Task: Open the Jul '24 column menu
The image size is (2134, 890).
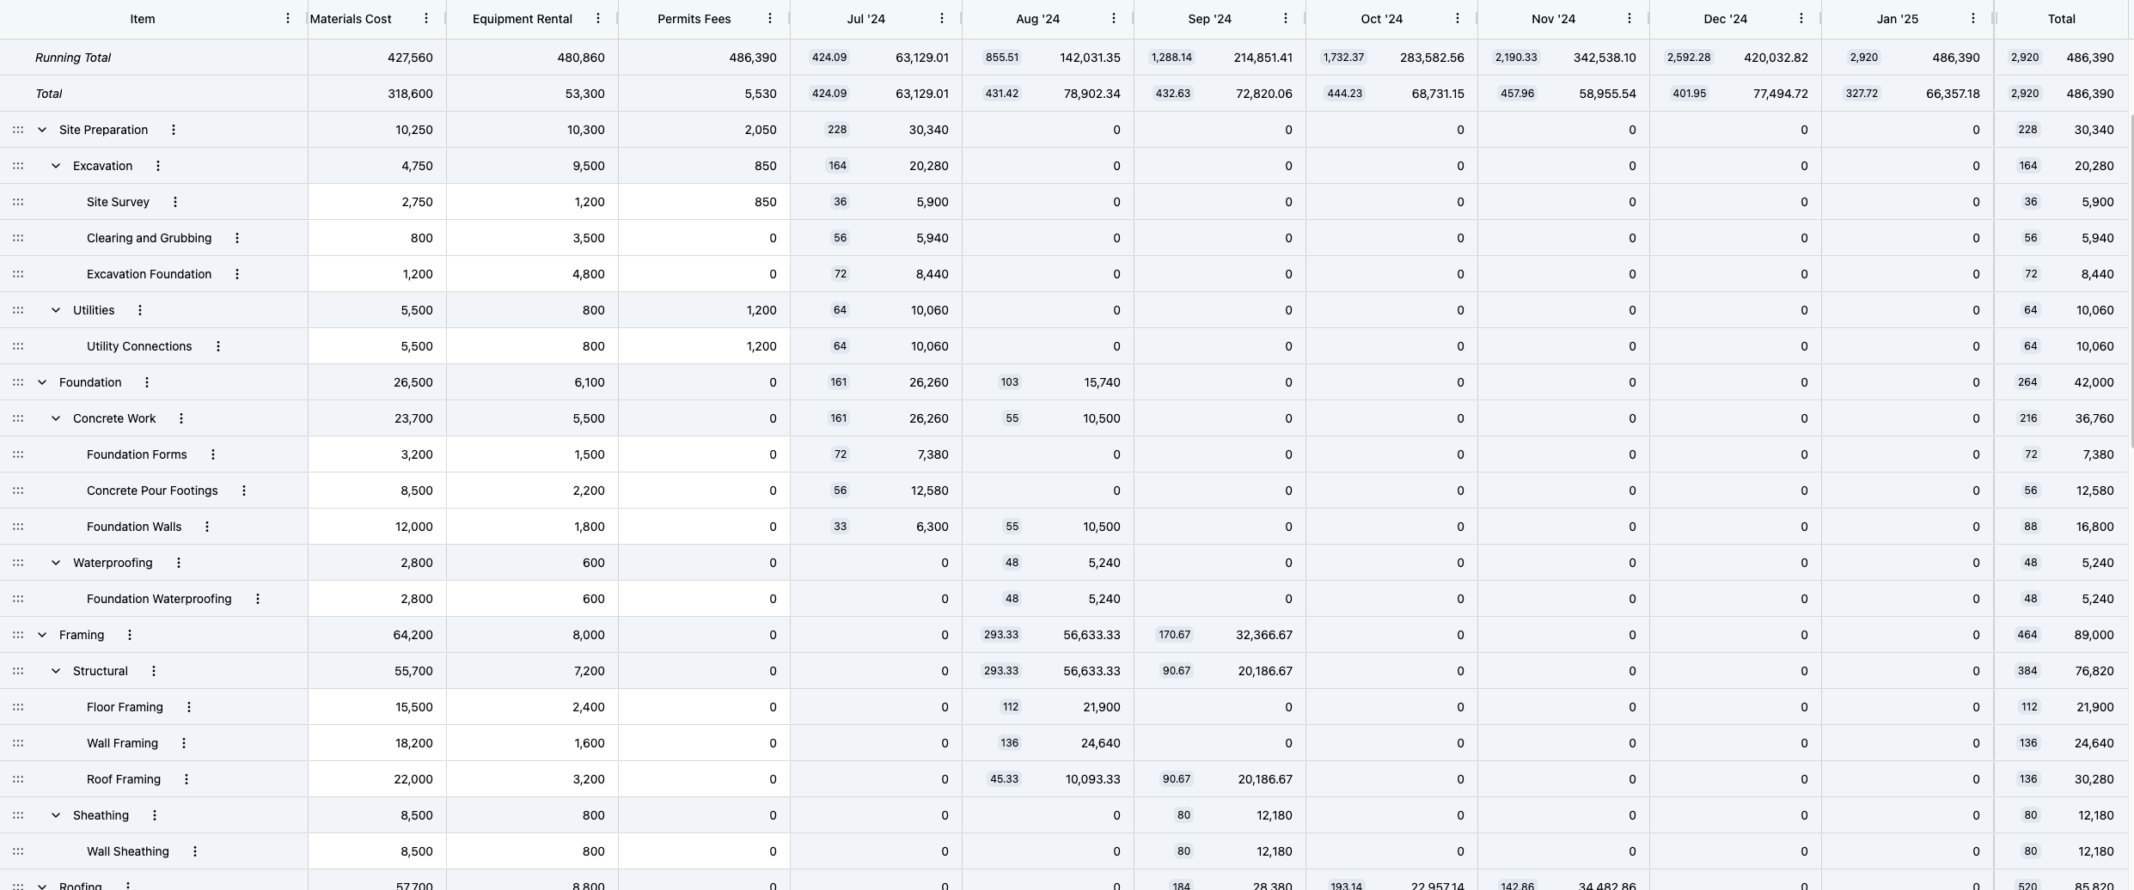Action: (x=942, y=18)
